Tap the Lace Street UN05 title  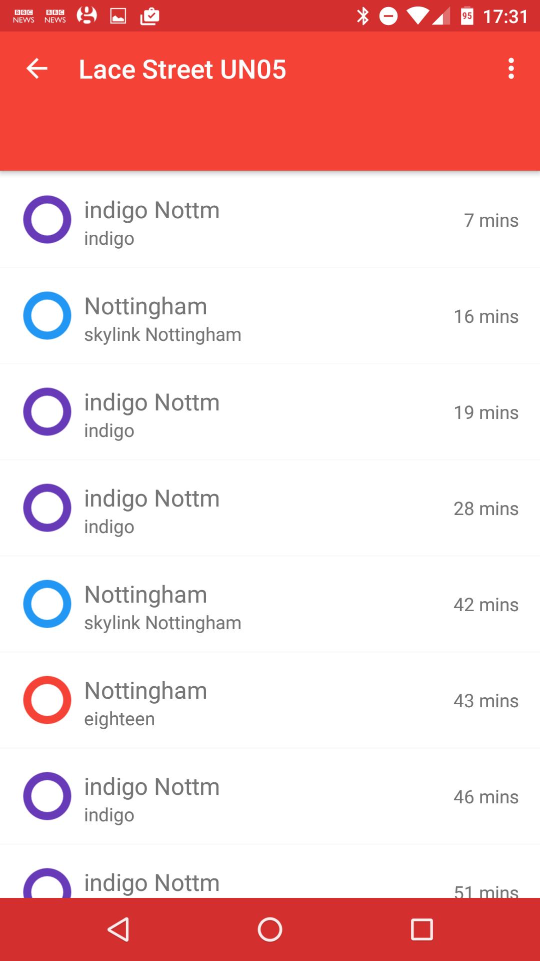pyautogui.click(x=182, y=69)
